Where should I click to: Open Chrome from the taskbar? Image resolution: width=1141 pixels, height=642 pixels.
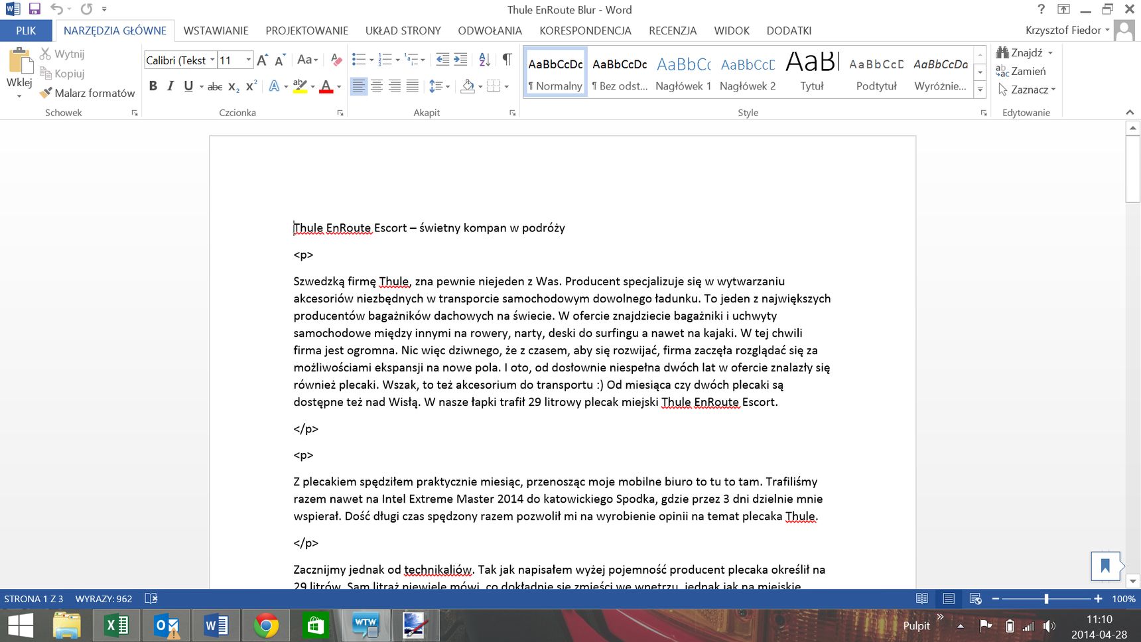coord(266,625)
